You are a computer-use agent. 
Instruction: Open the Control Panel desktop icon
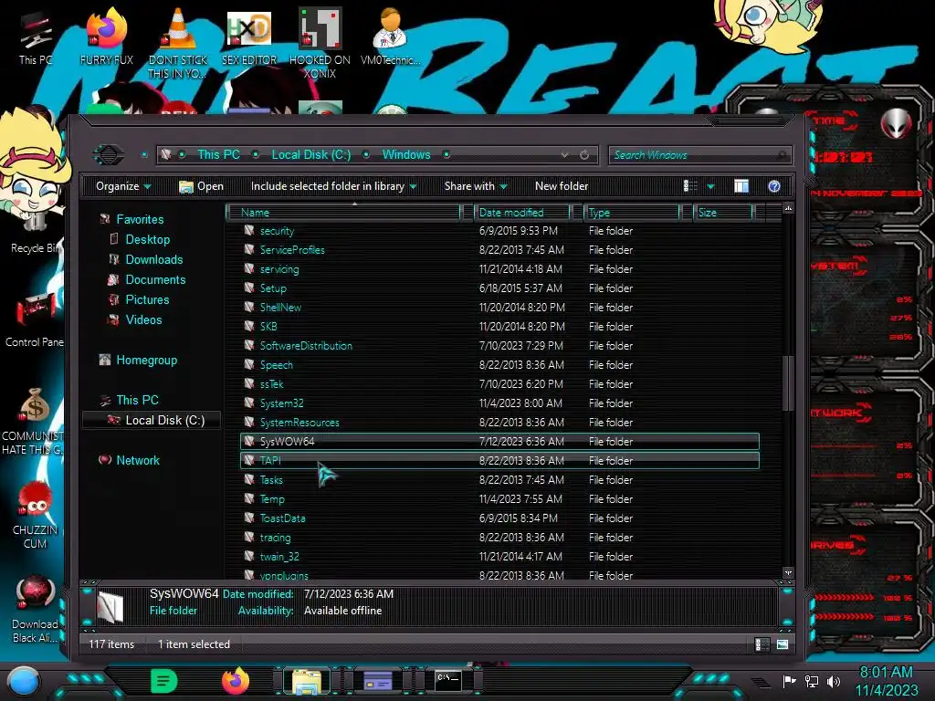[x=35, y=319]
